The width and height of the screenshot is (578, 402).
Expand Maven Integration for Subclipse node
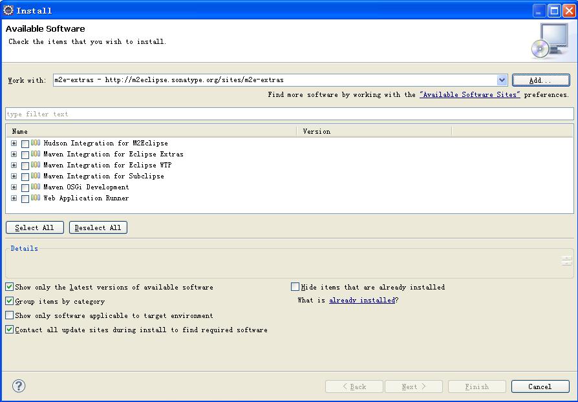pyautogui.click(x=14, y=176)
